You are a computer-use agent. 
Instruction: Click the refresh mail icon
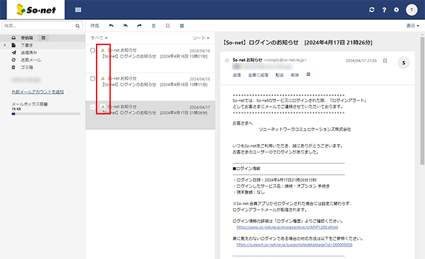tap(372, 10)
